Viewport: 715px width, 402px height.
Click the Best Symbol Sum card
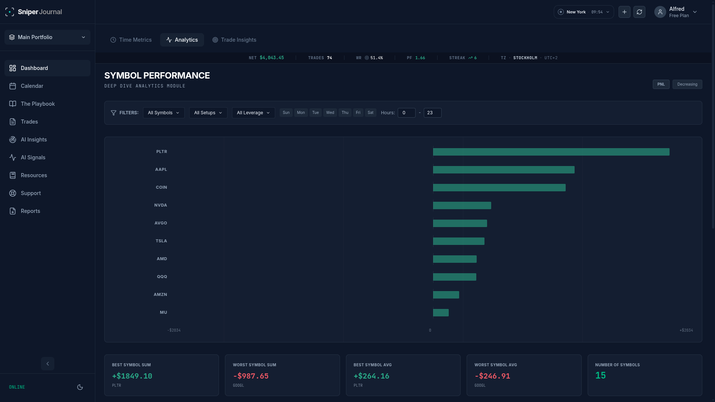162,375
